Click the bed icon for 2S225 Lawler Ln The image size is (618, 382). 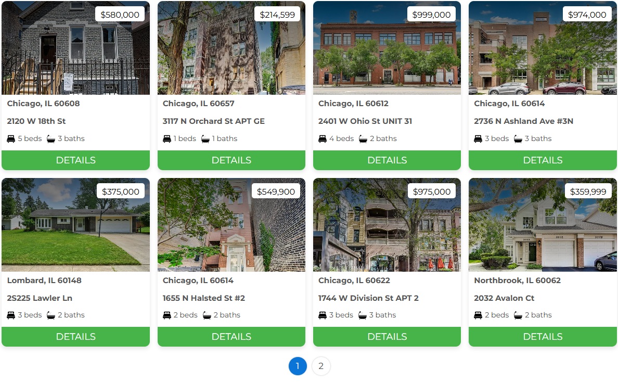pos(11,315)
